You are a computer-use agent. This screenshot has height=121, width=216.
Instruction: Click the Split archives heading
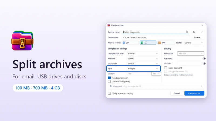[47, 64]
